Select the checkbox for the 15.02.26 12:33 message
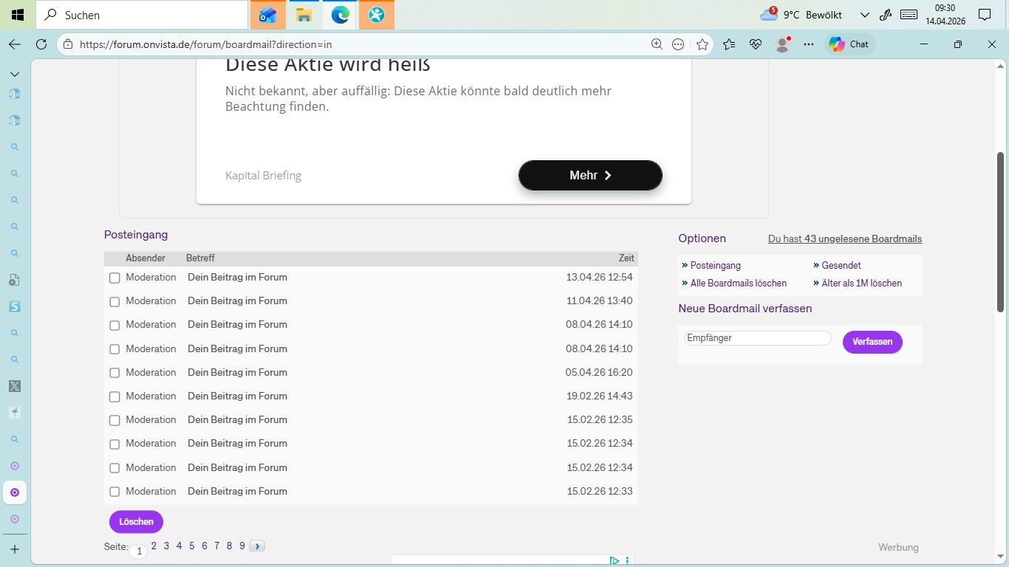1009x567 pixels. coord(114,492)
